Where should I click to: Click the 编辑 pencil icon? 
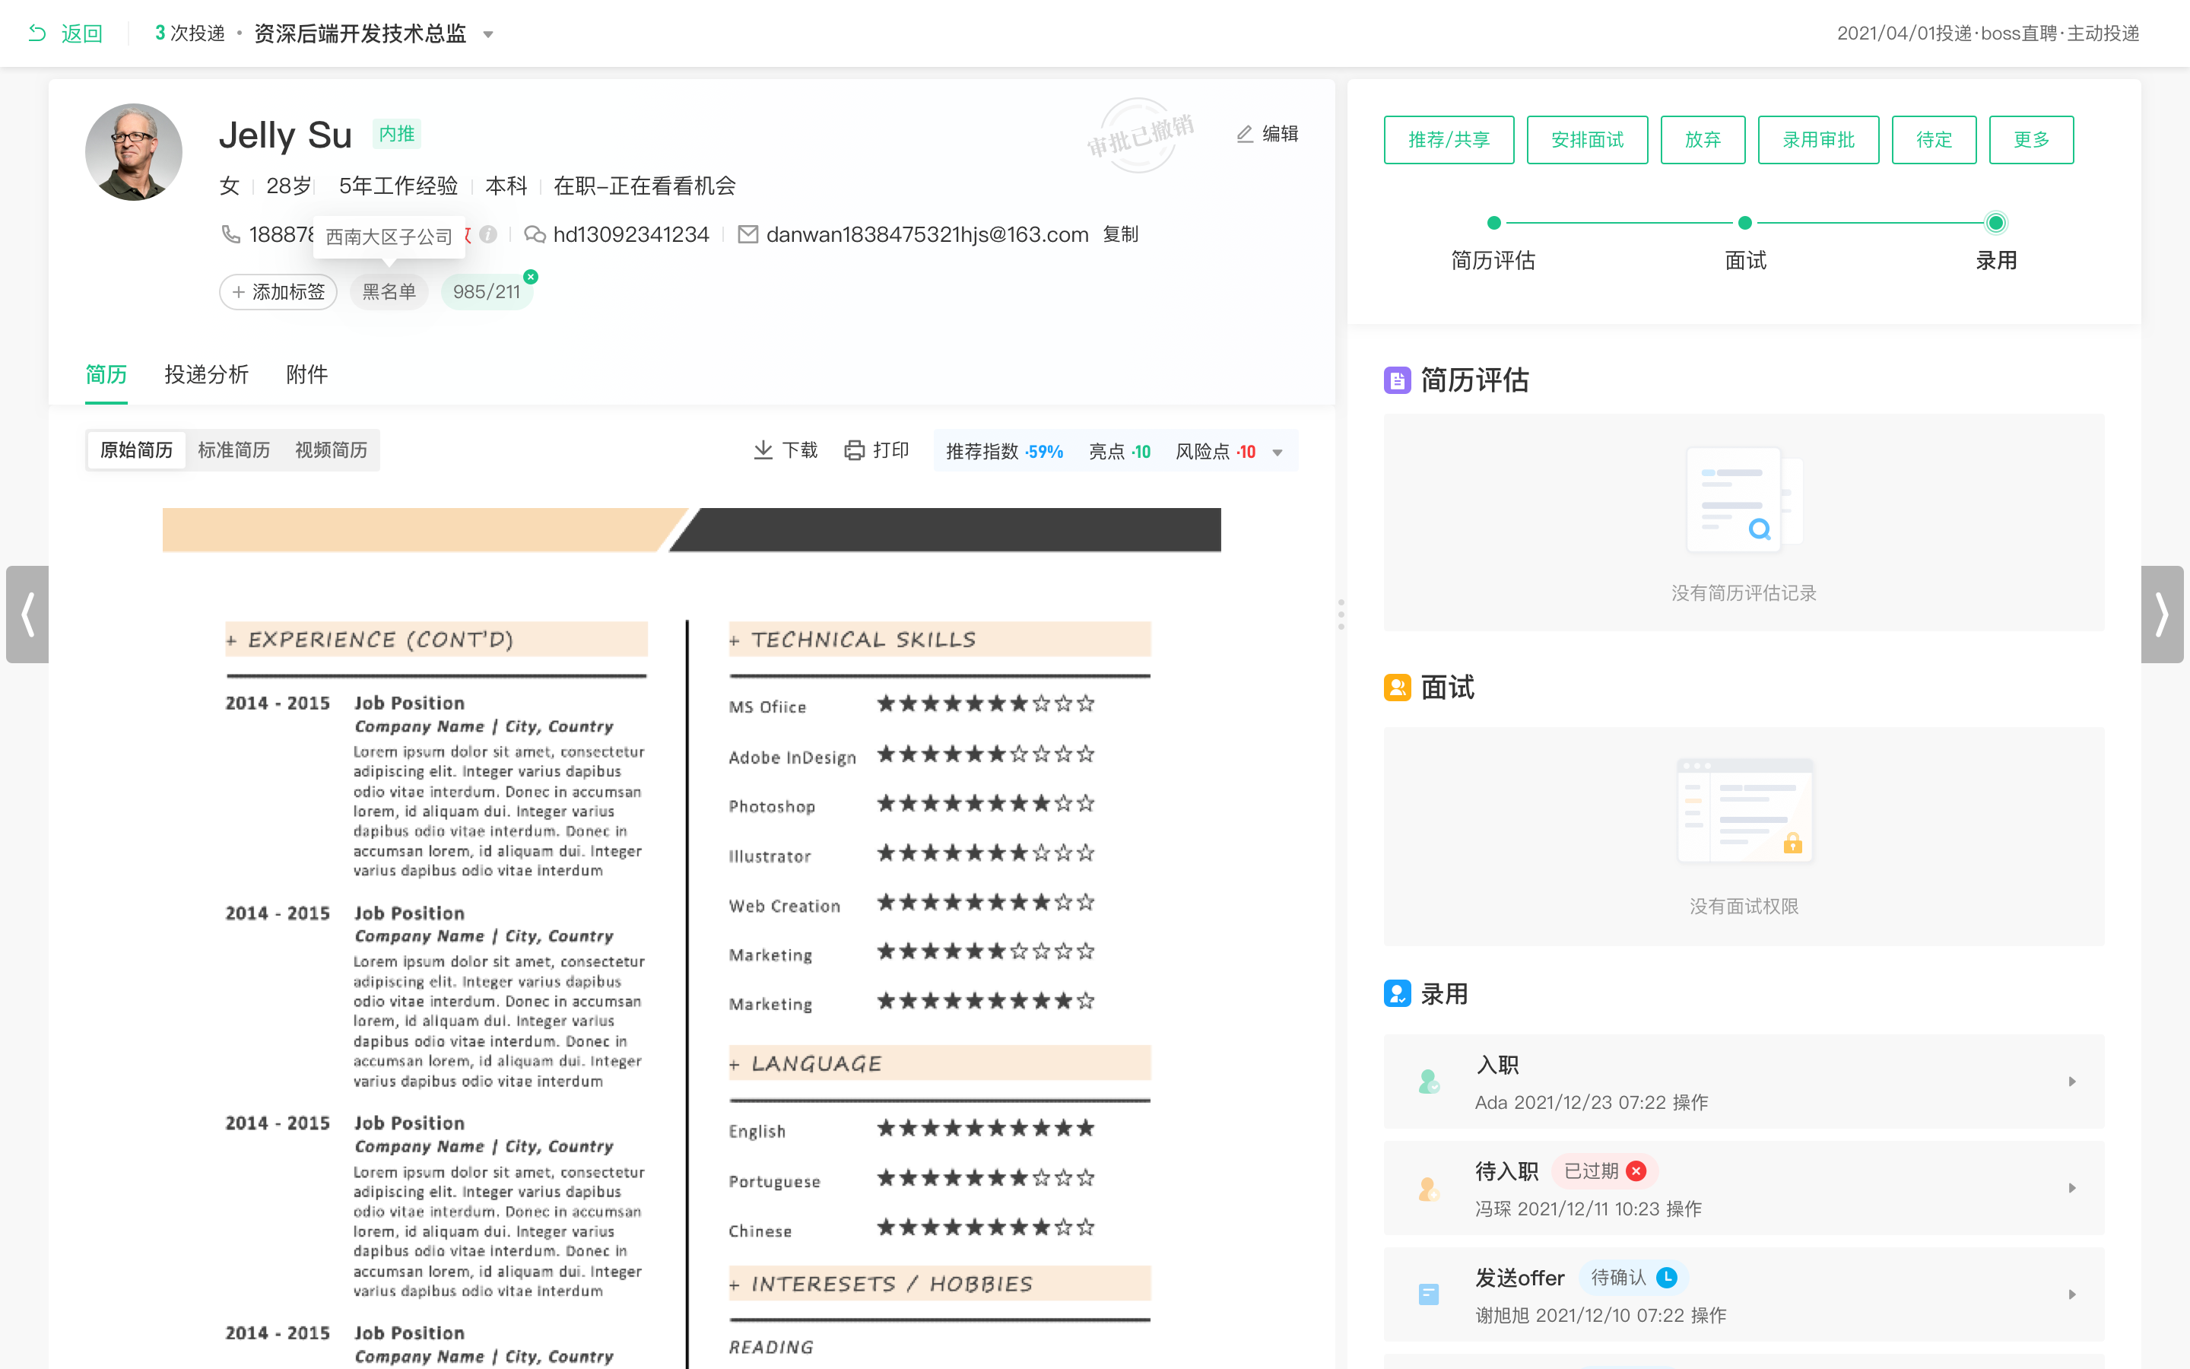(1244, 134)
